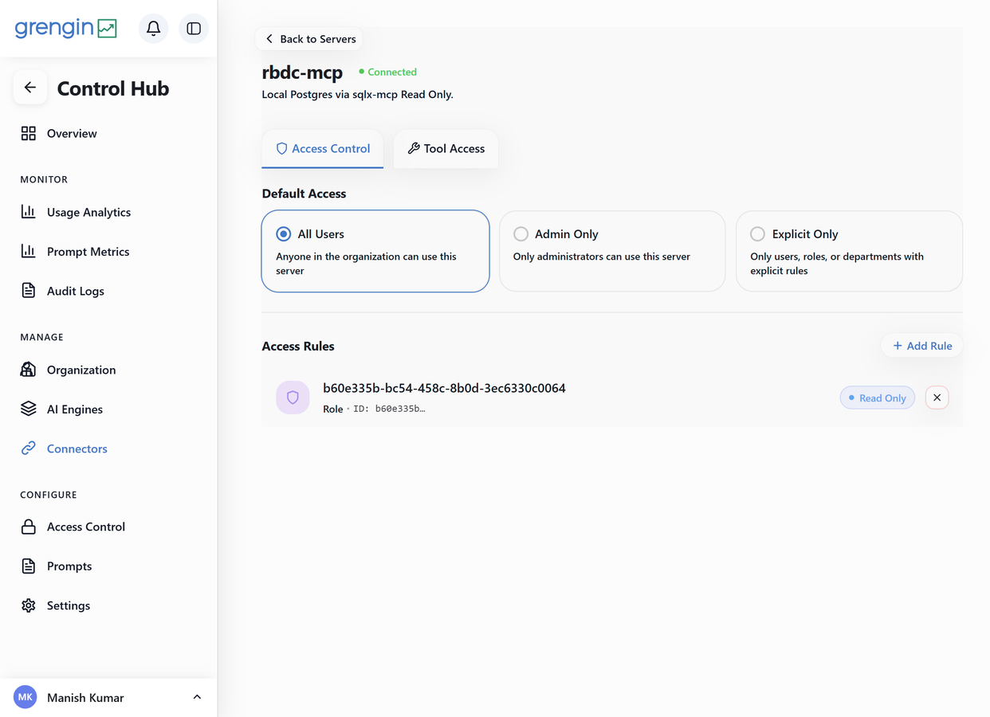This screenshot has height=717, width=990.
Task: Toggle the sidebar panel icon
Action: [x=194, y=29]
